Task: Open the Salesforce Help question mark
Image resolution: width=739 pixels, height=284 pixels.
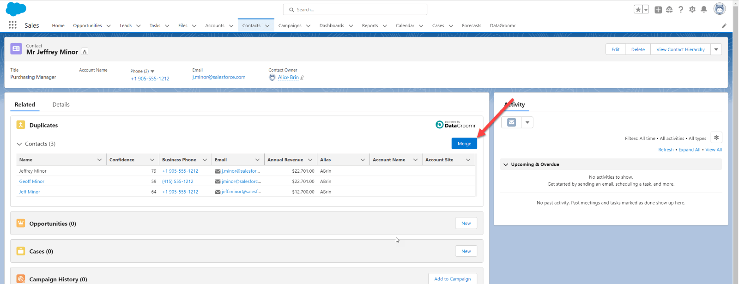Action: click(x=681, y=9)
